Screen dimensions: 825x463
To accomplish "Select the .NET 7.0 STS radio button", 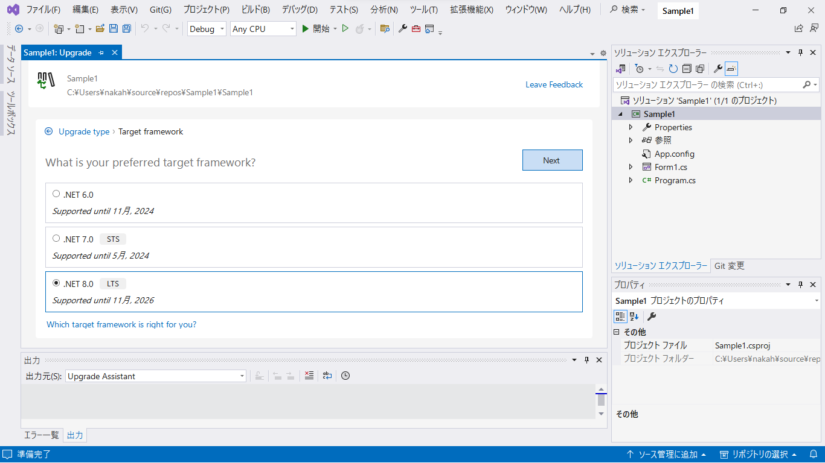I will [56, 239].
